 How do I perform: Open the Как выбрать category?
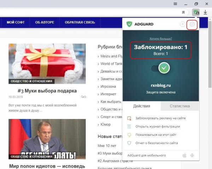coord(111,102)
